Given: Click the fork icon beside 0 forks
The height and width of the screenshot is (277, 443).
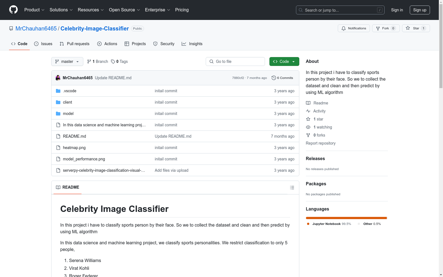Looking at the screenshot, I should click(x=308, y=135).
